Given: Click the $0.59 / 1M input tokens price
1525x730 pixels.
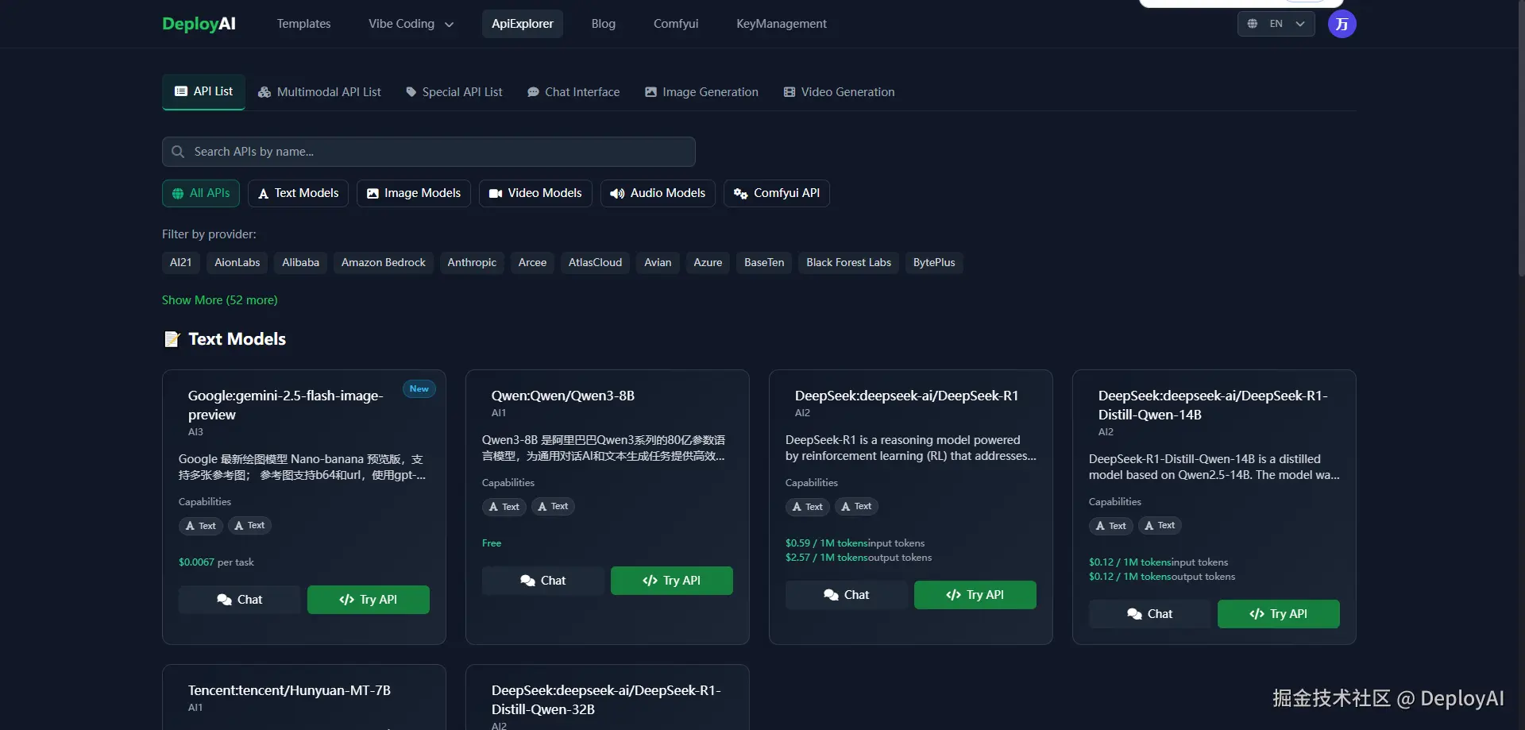Looking at the screenshot, I should pyautogui.click(x=855, y=543).
